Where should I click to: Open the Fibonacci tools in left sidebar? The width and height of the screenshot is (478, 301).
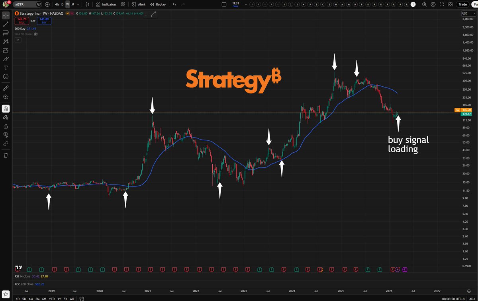coord(6,33)
